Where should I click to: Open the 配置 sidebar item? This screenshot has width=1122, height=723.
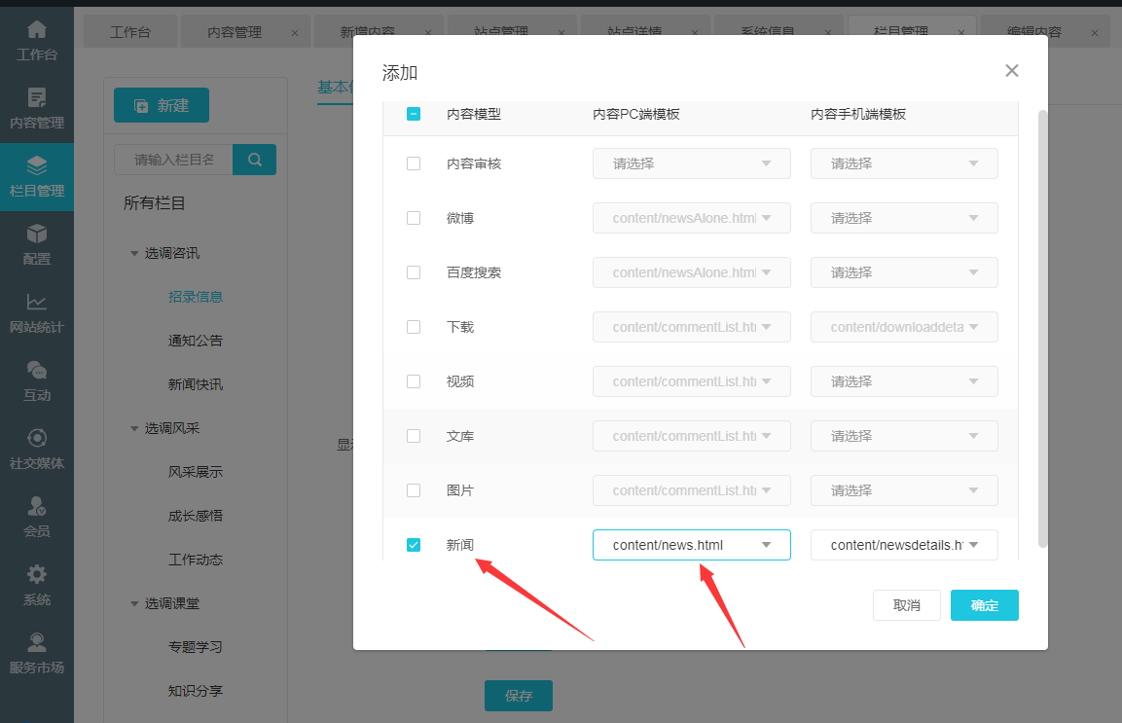click(x=37, y=245)
